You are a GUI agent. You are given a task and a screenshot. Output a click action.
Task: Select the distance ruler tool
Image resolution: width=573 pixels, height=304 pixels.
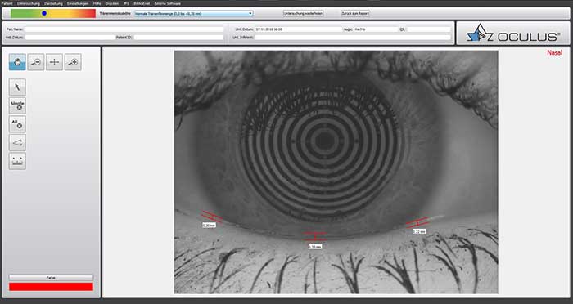click(x=17, y=161)
